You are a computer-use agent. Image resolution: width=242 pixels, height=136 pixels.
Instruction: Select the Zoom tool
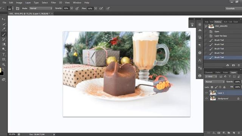point(3,65)
